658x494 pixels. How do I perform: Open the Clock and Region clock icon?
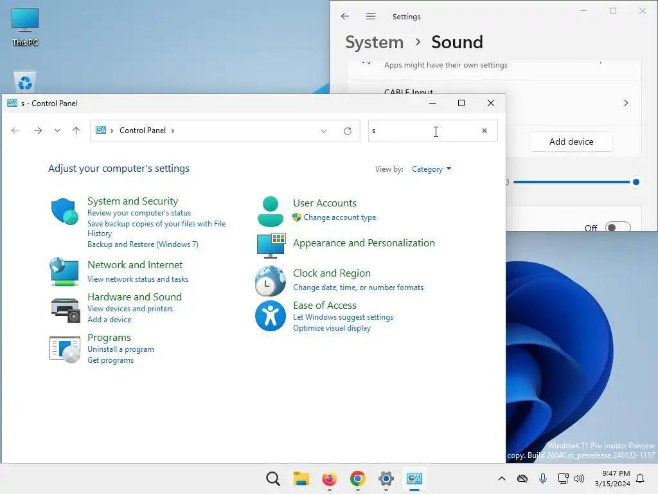(x=271, y=280)
